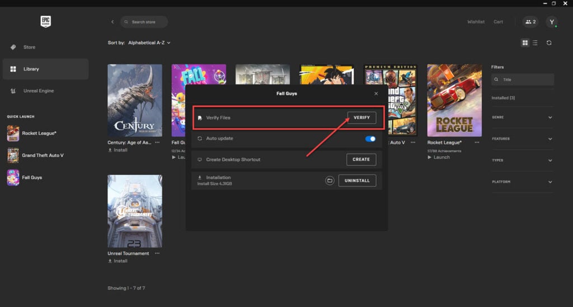Open Rocket League more options menu
The image size is (573, 307).
pos(477,143)
